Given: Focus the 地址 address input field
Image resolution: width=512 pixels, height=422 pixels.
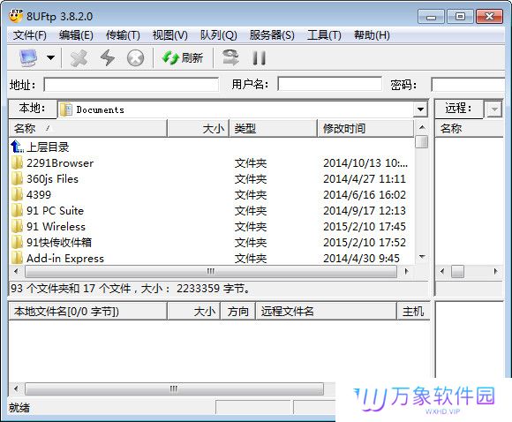Looking at the screenshot, I should (x=132, y=85).
